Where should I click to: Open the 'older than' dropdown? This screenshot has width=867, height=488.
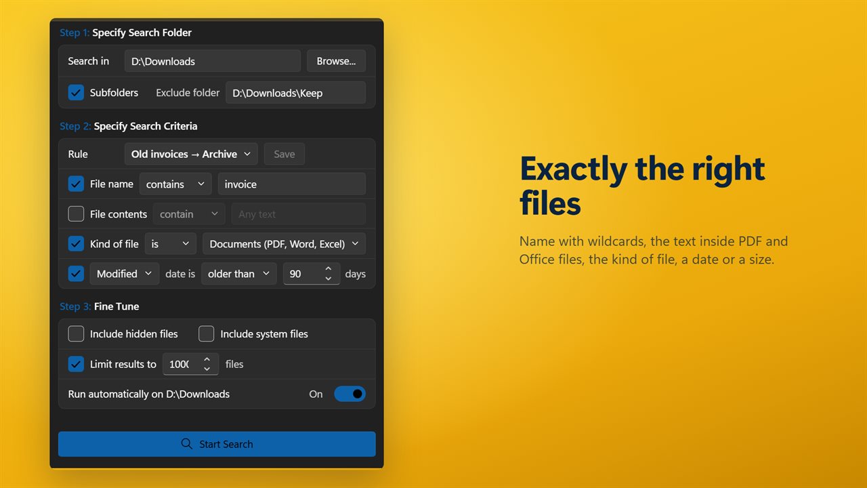(x=239, y=274)
